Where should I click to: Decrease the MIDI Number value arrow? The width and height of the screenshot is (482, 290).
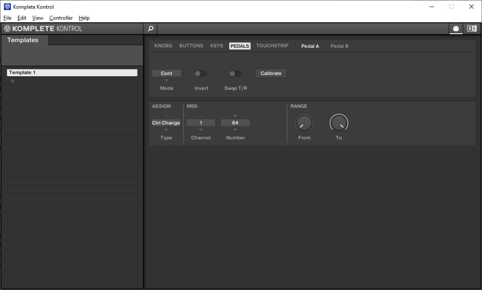235,130
